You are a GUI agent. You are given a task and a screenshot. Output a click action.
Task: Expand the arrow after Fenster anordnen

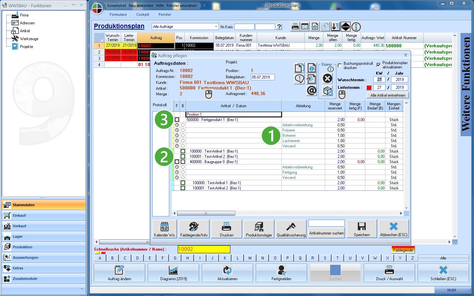[204, 6]
